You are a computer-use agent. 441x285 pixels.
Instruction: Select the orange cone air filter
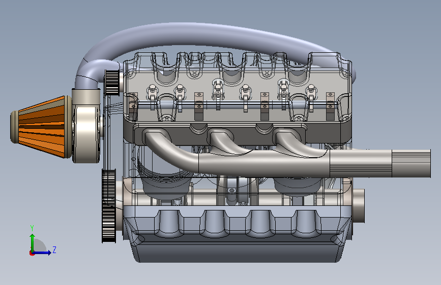[41, 127]
